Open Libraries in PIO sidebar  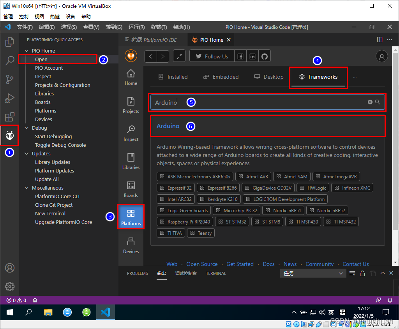coord(131,162)
